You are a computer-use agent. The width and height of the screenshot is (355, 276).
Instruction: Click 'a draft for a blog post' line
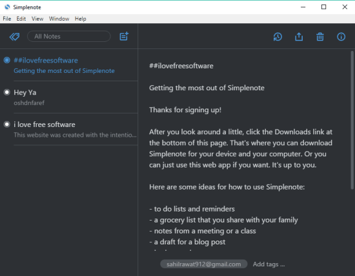(187, 242)
